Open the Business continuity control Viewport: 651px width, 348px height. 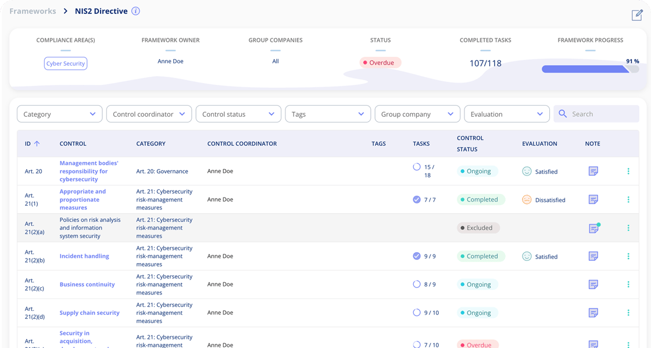point(87,285)
